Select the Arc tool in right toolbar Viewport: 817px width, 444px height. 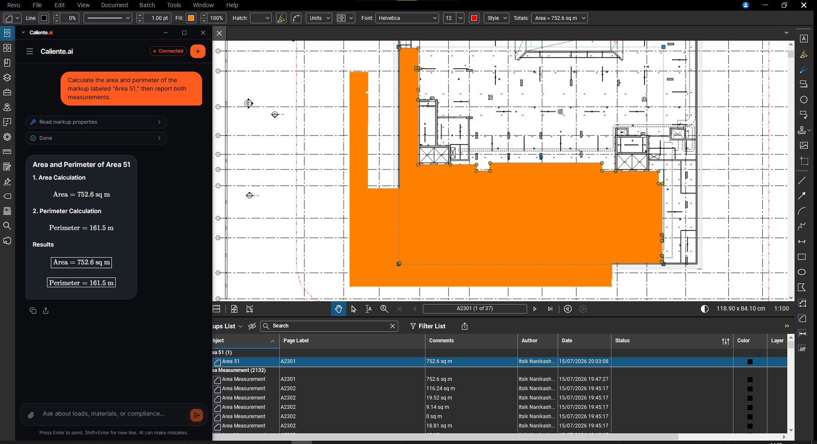click(x=802, y=211)
